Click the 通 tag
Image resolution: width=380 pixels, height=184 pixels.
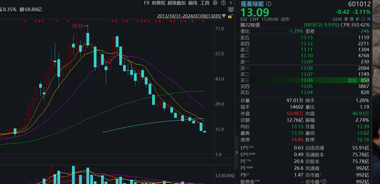(346, 19)
